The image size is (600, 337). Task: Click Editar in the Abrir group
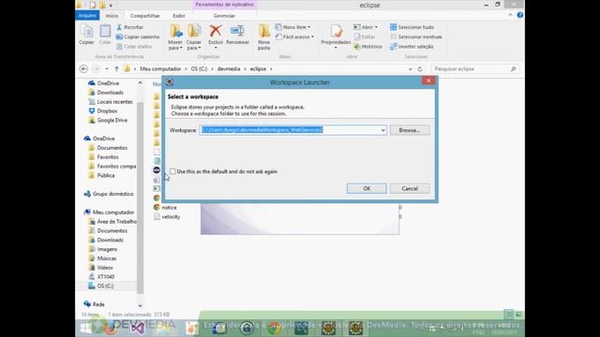[x=365, y=37]
